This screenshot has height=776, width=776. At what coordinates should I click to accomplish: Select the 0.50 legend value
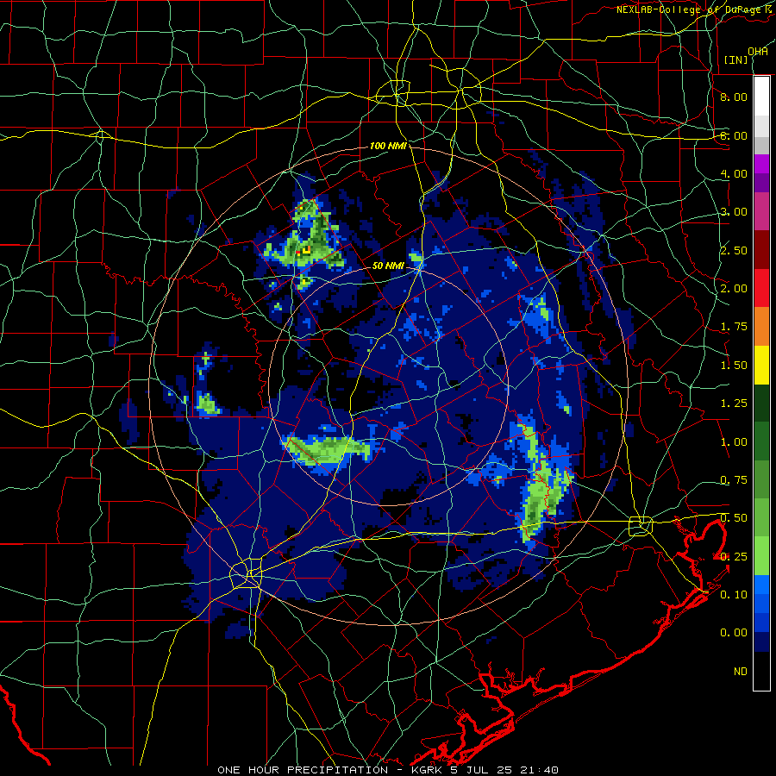coord(734,518)
